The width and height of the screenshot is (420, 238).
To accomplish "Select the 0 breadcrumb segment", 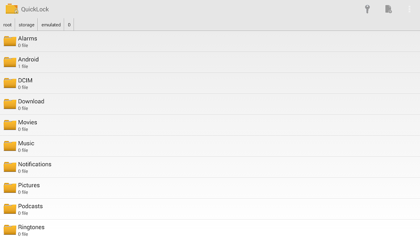I will coord(69,25).
